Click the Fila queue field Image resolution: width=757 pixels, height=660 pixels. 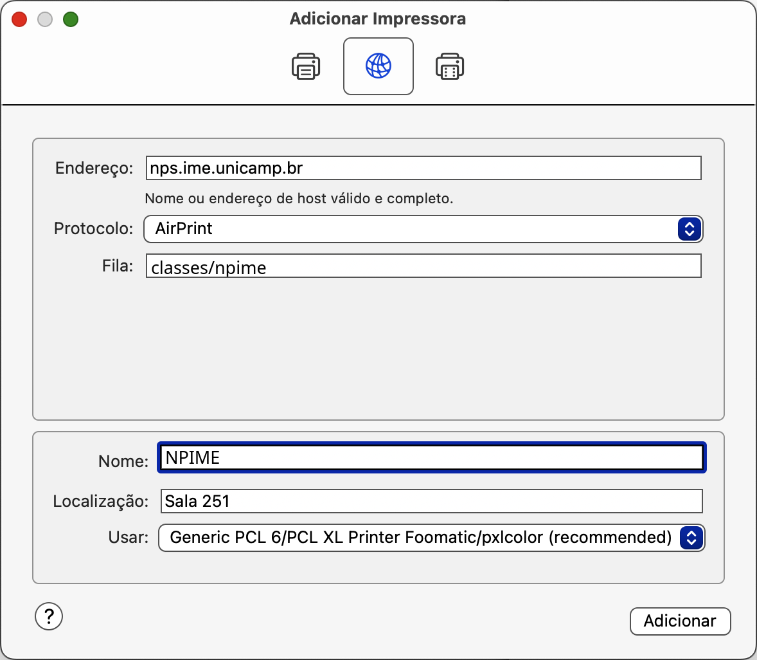[x=423, y=266]
